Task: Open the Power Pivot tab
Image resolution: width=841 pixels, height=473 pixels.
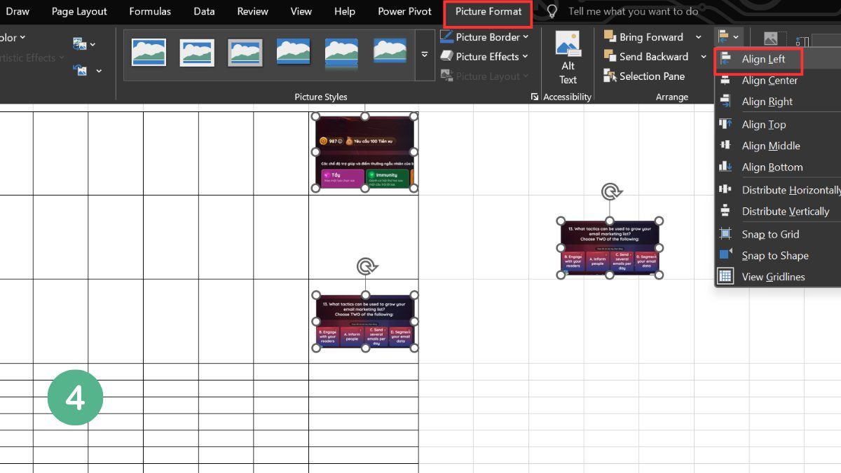Action: point(404,11)
